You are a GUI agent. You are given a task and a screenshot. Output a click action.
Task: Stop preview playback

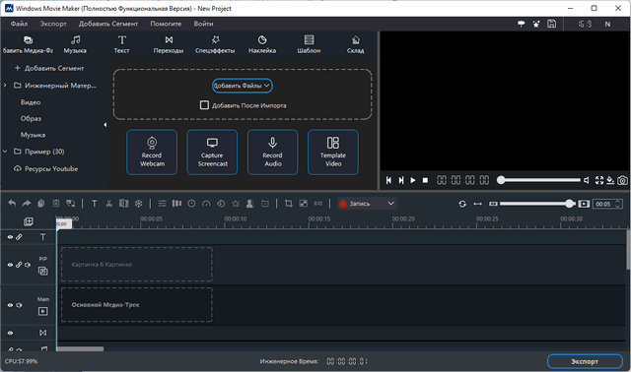[425, 180]
